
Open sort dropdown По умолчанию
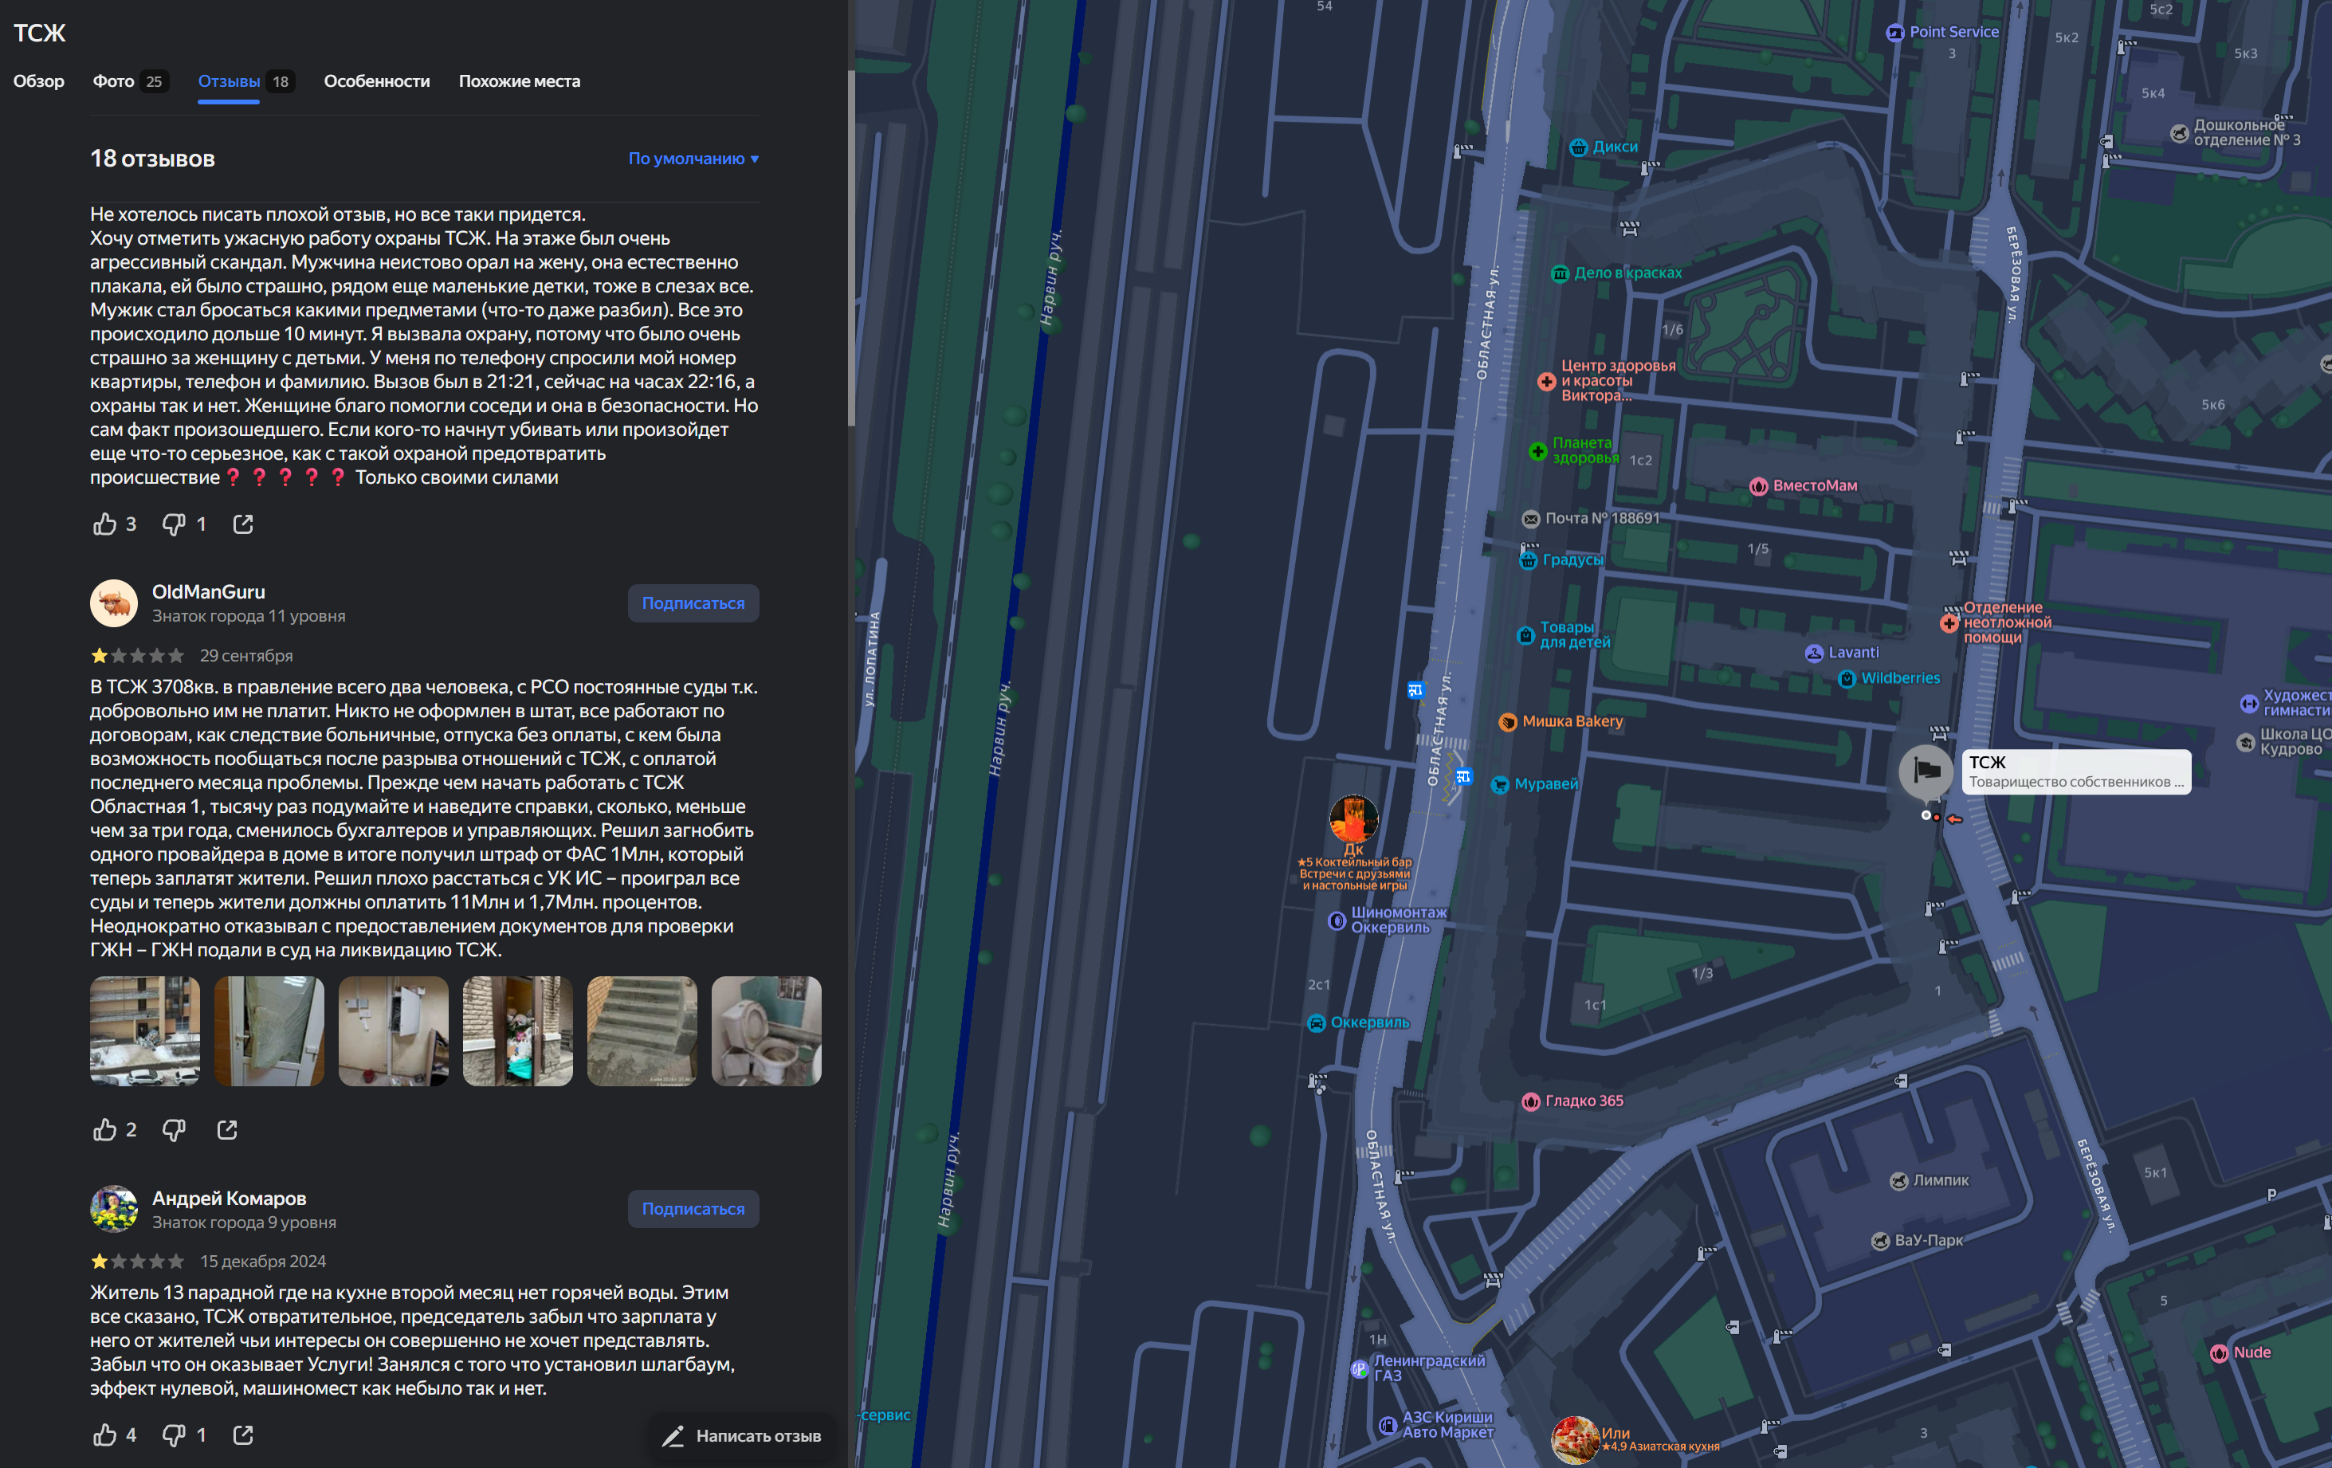(693, 159)
